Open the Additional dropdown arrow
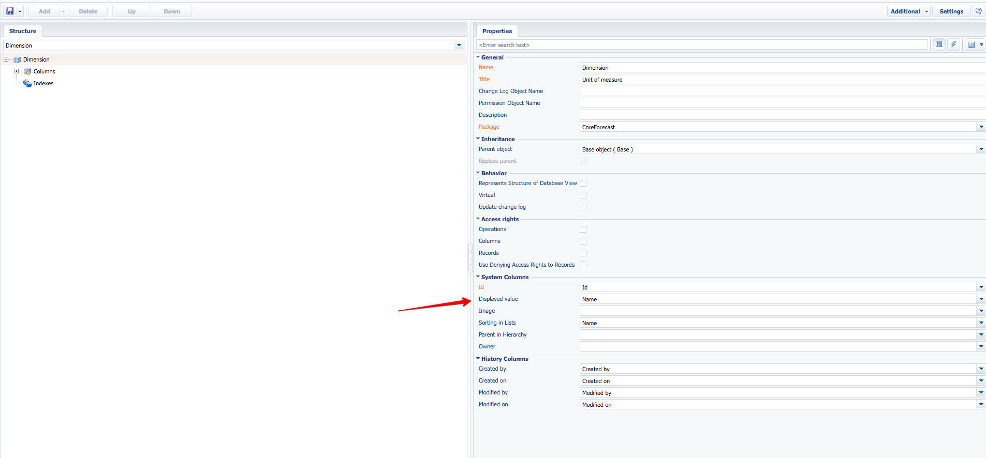The image size is (986, 458). pyautogui.click(x=927, y=11)
